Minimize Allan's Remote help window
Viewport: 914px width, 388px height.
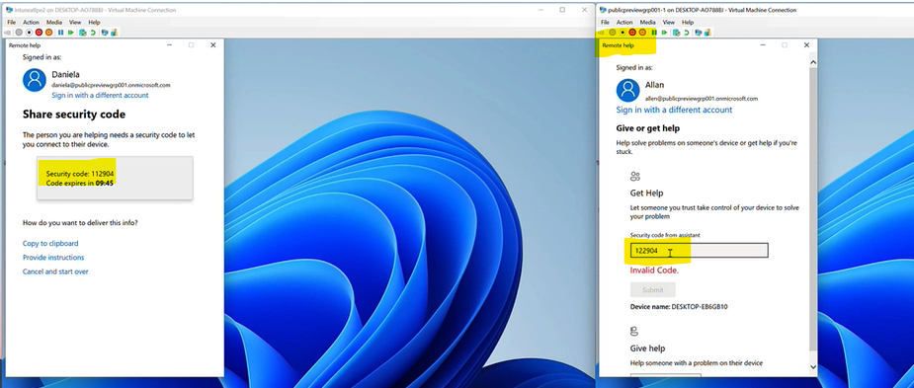coord(762,44)
